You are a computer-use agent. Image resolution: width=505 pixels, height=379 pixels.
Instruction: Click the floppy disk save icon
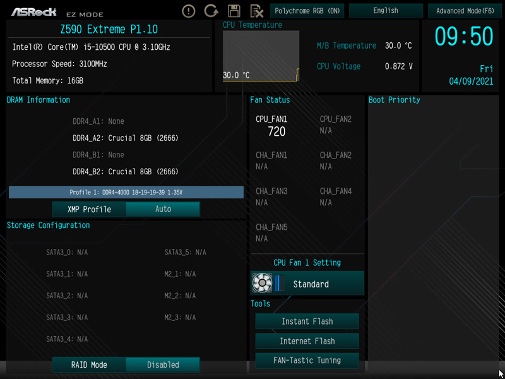(x=234, y=11)
